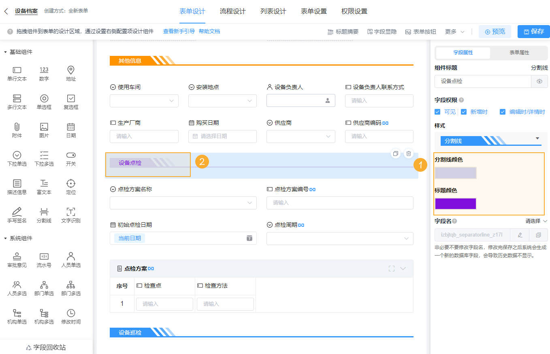Uncheck the 可见 field permission checkbox
The image size is (550, 354).
pyautogui.click(x=438, y=112)
